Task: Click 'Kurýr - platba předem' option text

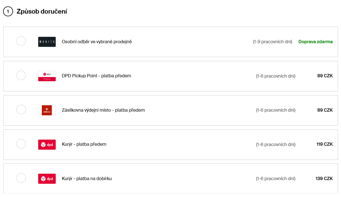Action: pos(84,144)
